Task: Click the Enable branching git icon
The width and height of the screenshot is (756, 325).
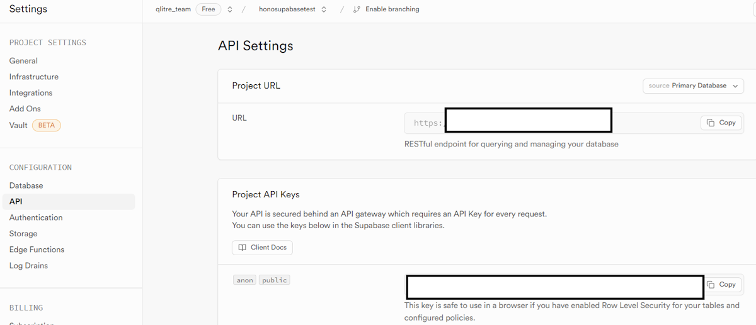Action: point(357,9)
